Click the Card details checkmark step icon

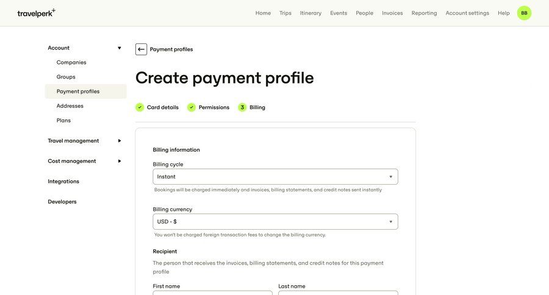[x=140, y=107]
